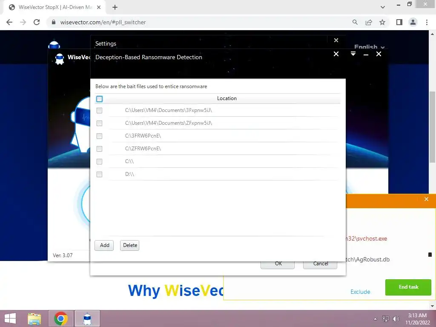Viewport: 436px width, 327px height.
Task: Show hidden system tray icons
Action: (x=376, y=319)
